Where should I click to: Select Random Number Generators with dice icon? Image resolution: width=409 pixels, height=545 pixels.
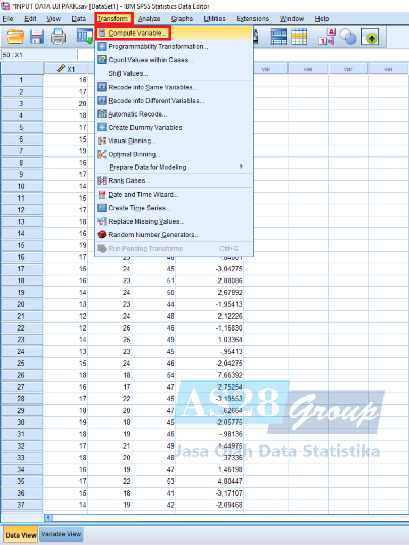pyautogui.click(x=154, y=235)
